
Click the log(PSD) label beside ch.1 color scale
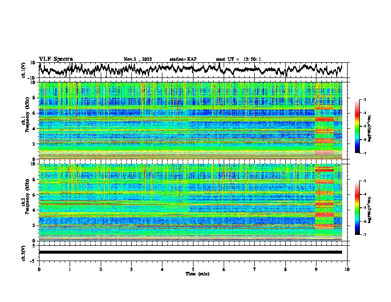coord(370,129)
